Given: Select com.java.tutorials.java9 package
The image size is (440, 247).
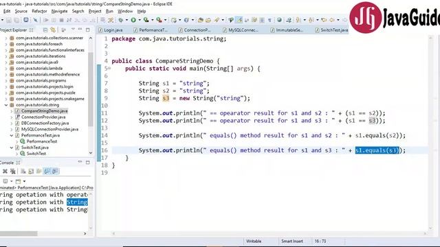Looking at the screenshot, I should pos(36,62).
